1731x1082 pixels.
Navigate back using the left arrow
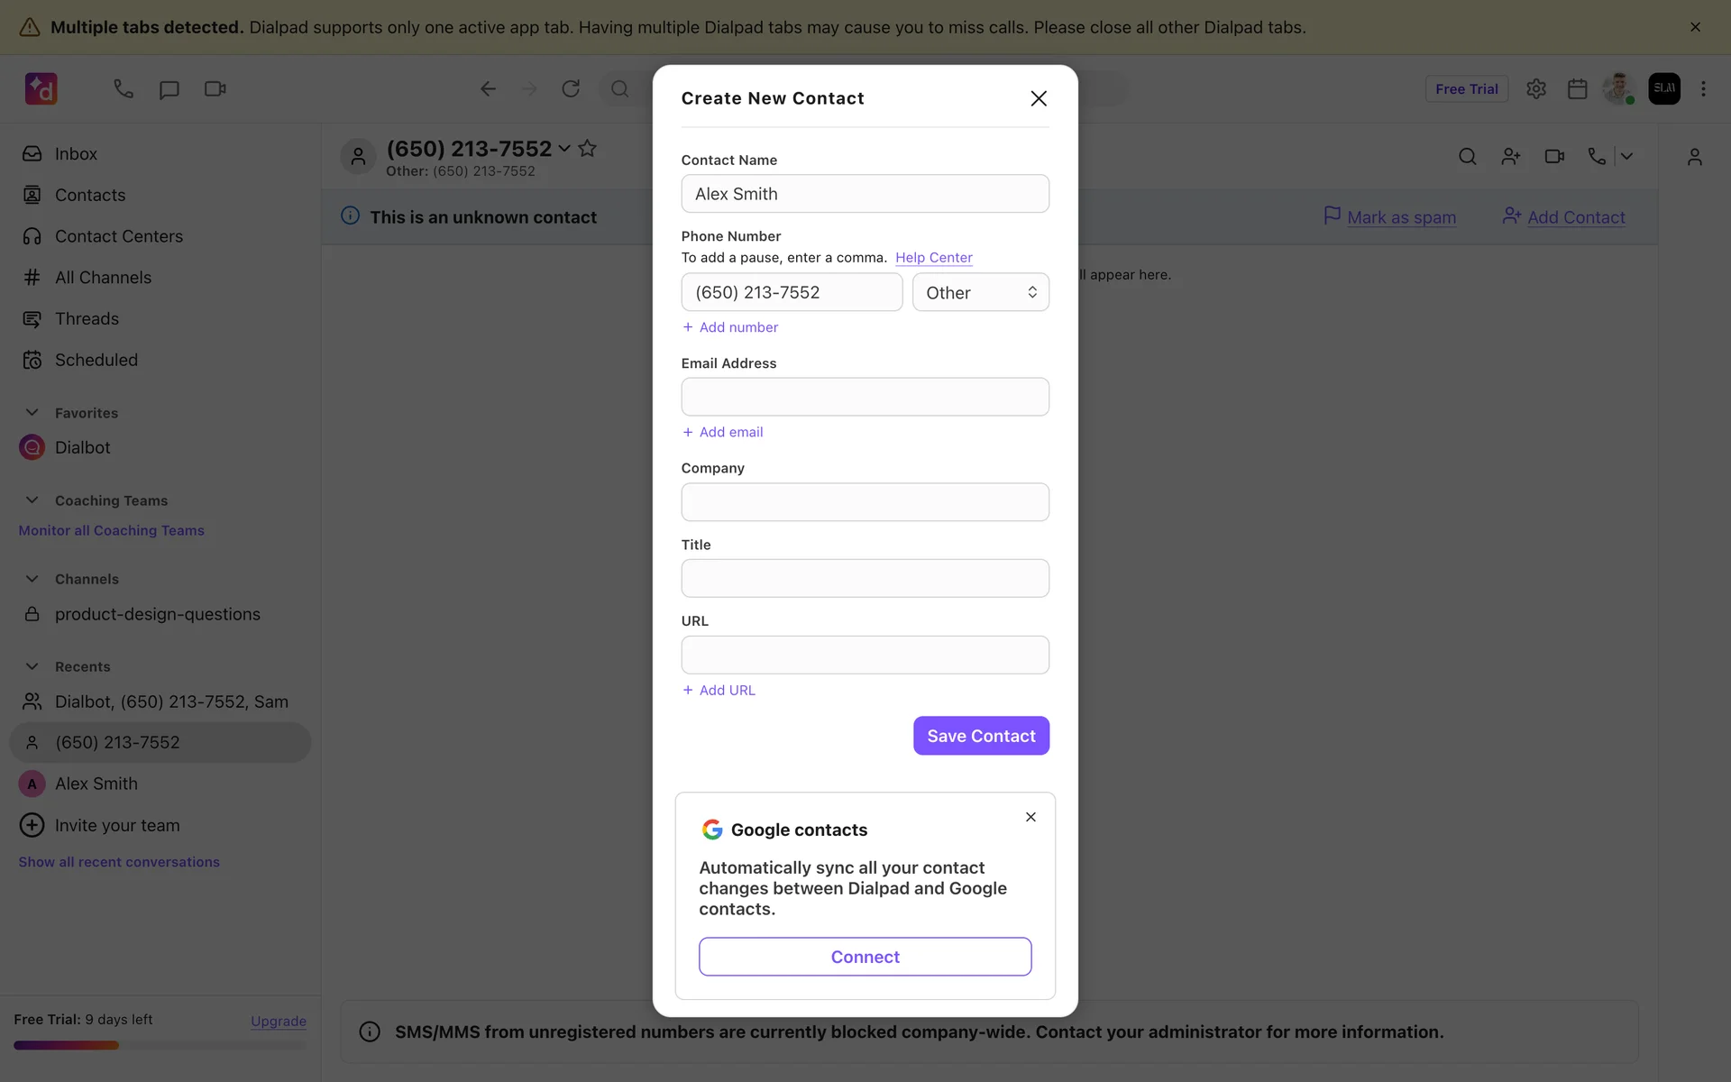point(488,88)
